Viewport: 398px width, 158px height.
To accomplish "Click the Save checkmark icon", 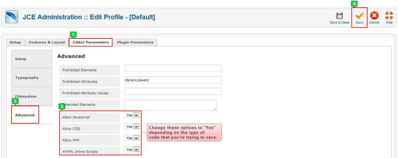I will pos(359,16).
